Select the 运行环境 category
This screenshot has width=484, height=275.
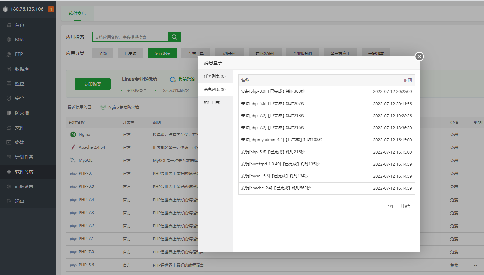[162, 53]
